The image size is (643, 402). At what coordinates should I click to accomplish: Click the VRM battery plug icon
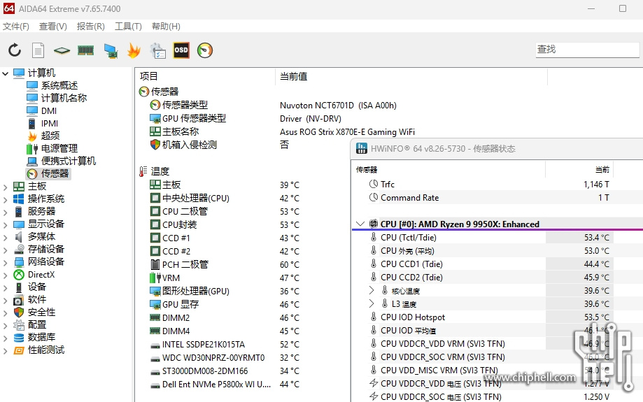[x=155, y=278]
